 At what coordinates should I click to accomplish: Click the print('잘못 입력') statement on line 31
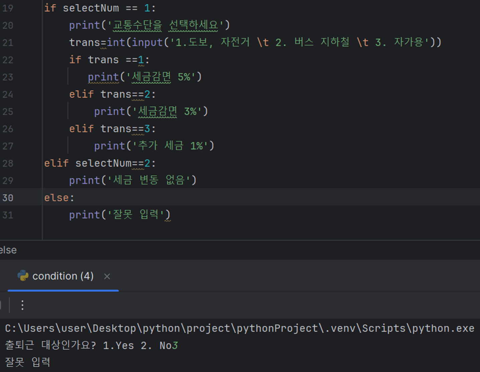tap(120, 215)
